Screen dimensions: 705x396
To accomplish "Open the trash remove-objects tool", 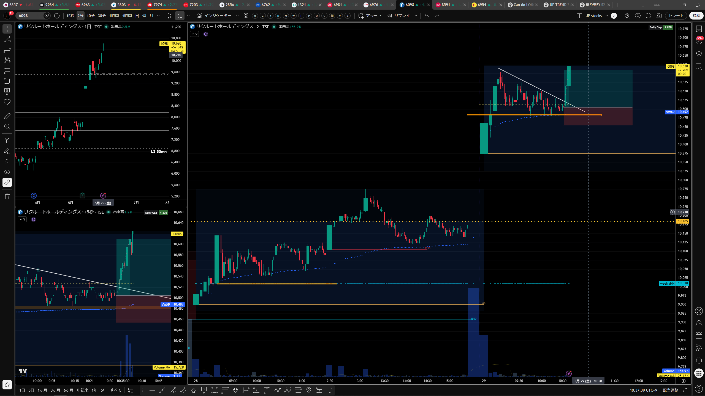I will coord(7,196).
